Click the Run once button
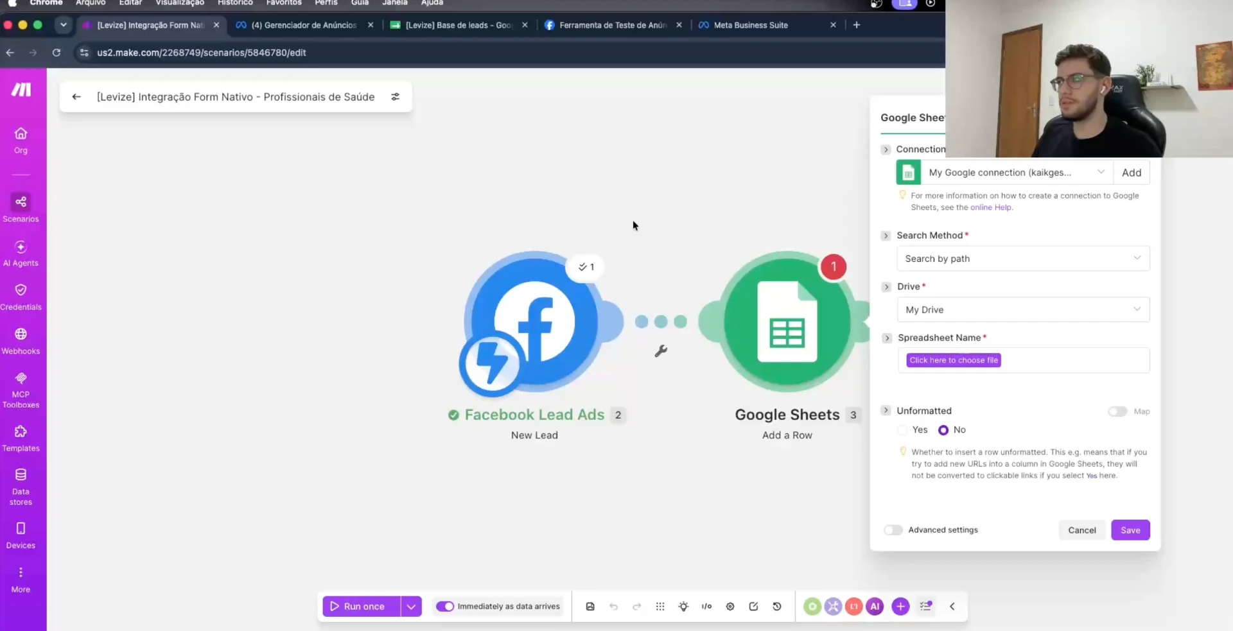This screenshot has height=631, width=1233. (x=361, y=607)
